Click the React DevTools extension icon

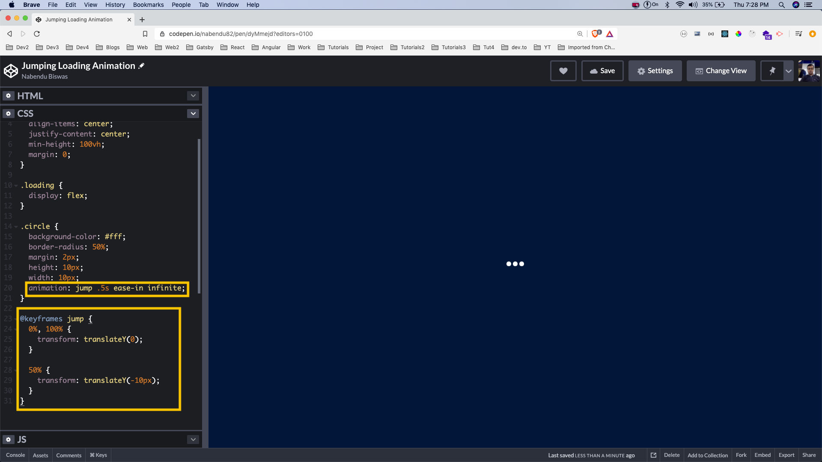tap(725, 34)
